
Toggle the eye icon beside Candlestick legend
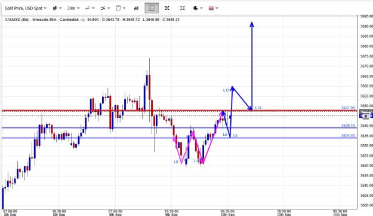tap(83, 20)
